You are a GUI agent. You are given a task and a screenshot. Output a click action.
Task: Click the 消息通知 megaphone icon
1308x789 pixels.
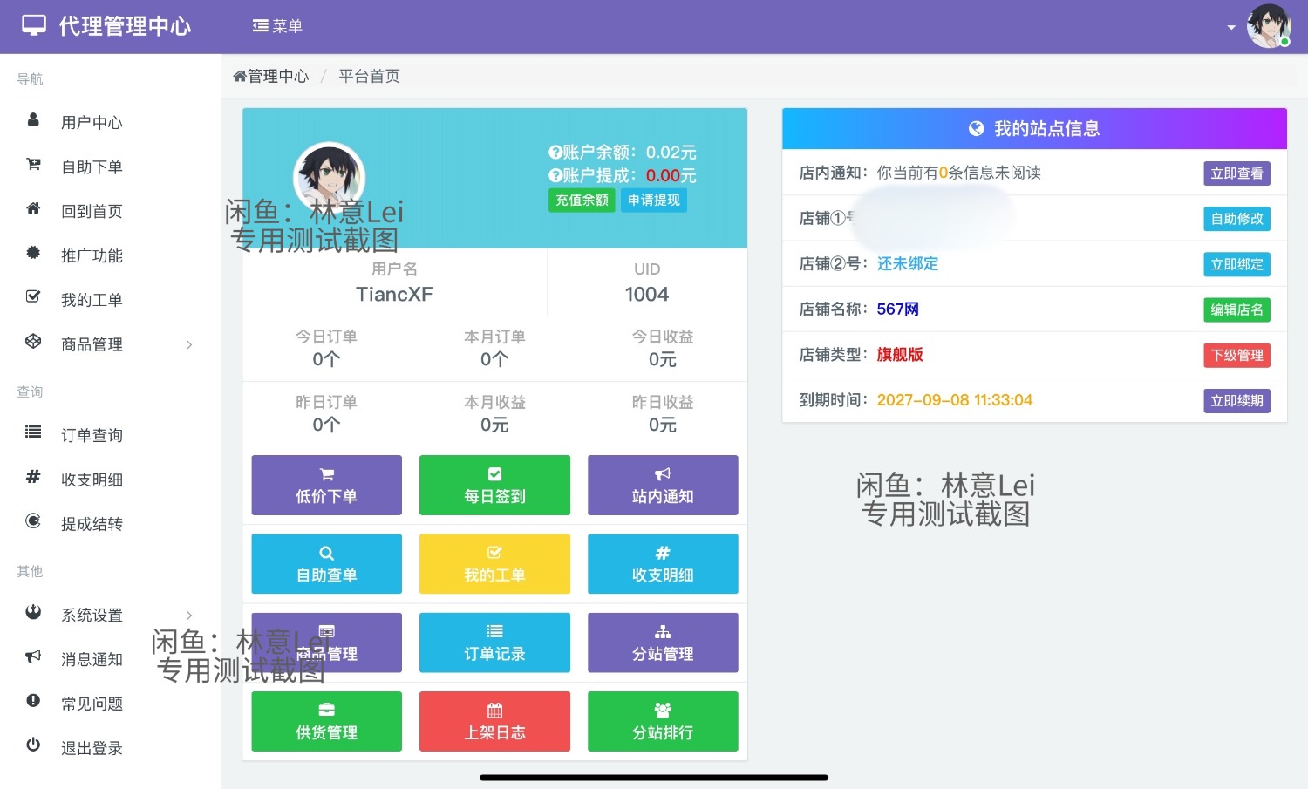[33, 657]
